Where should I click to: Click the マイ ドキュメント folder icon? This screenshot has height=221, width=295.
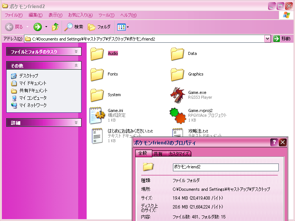(x=14, y=83)
